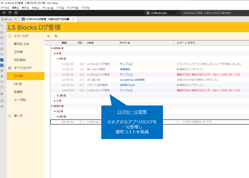Close the ホーム tab

(16, 19)
